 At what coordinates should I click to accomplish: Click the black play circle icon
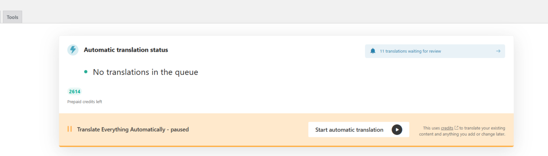(397, 130)
